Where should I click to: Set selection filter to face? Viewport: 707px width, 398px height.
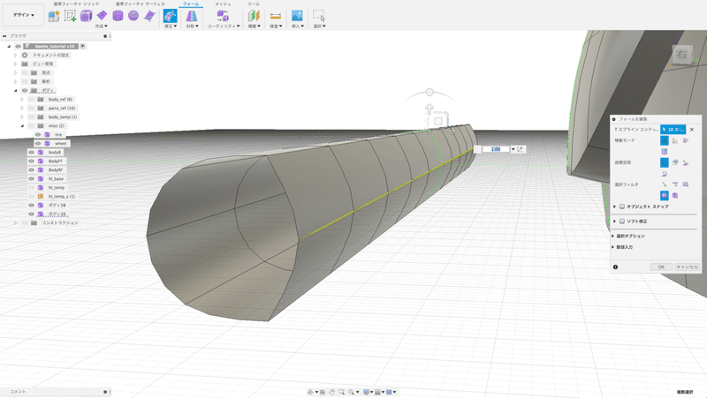pos(686,184)
